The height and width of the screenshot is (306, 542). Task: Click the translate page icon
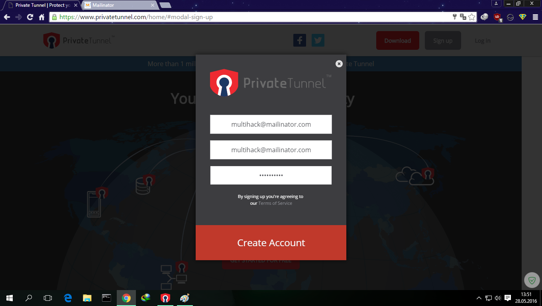[463, 17]
